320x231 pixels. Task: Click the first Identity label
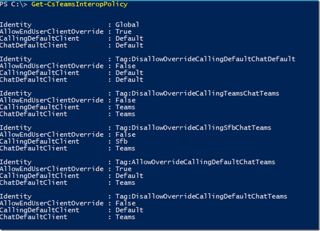pos(16,25)
